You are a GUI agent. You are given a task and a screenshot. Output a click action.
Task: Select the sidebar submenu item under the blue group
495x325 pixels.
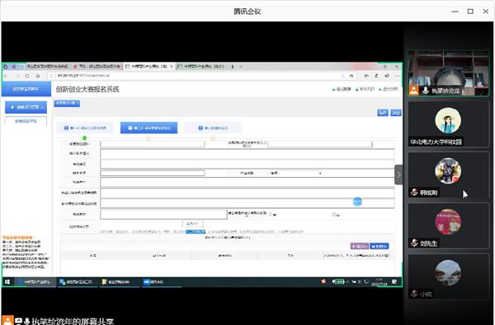[x=26, y=121]
